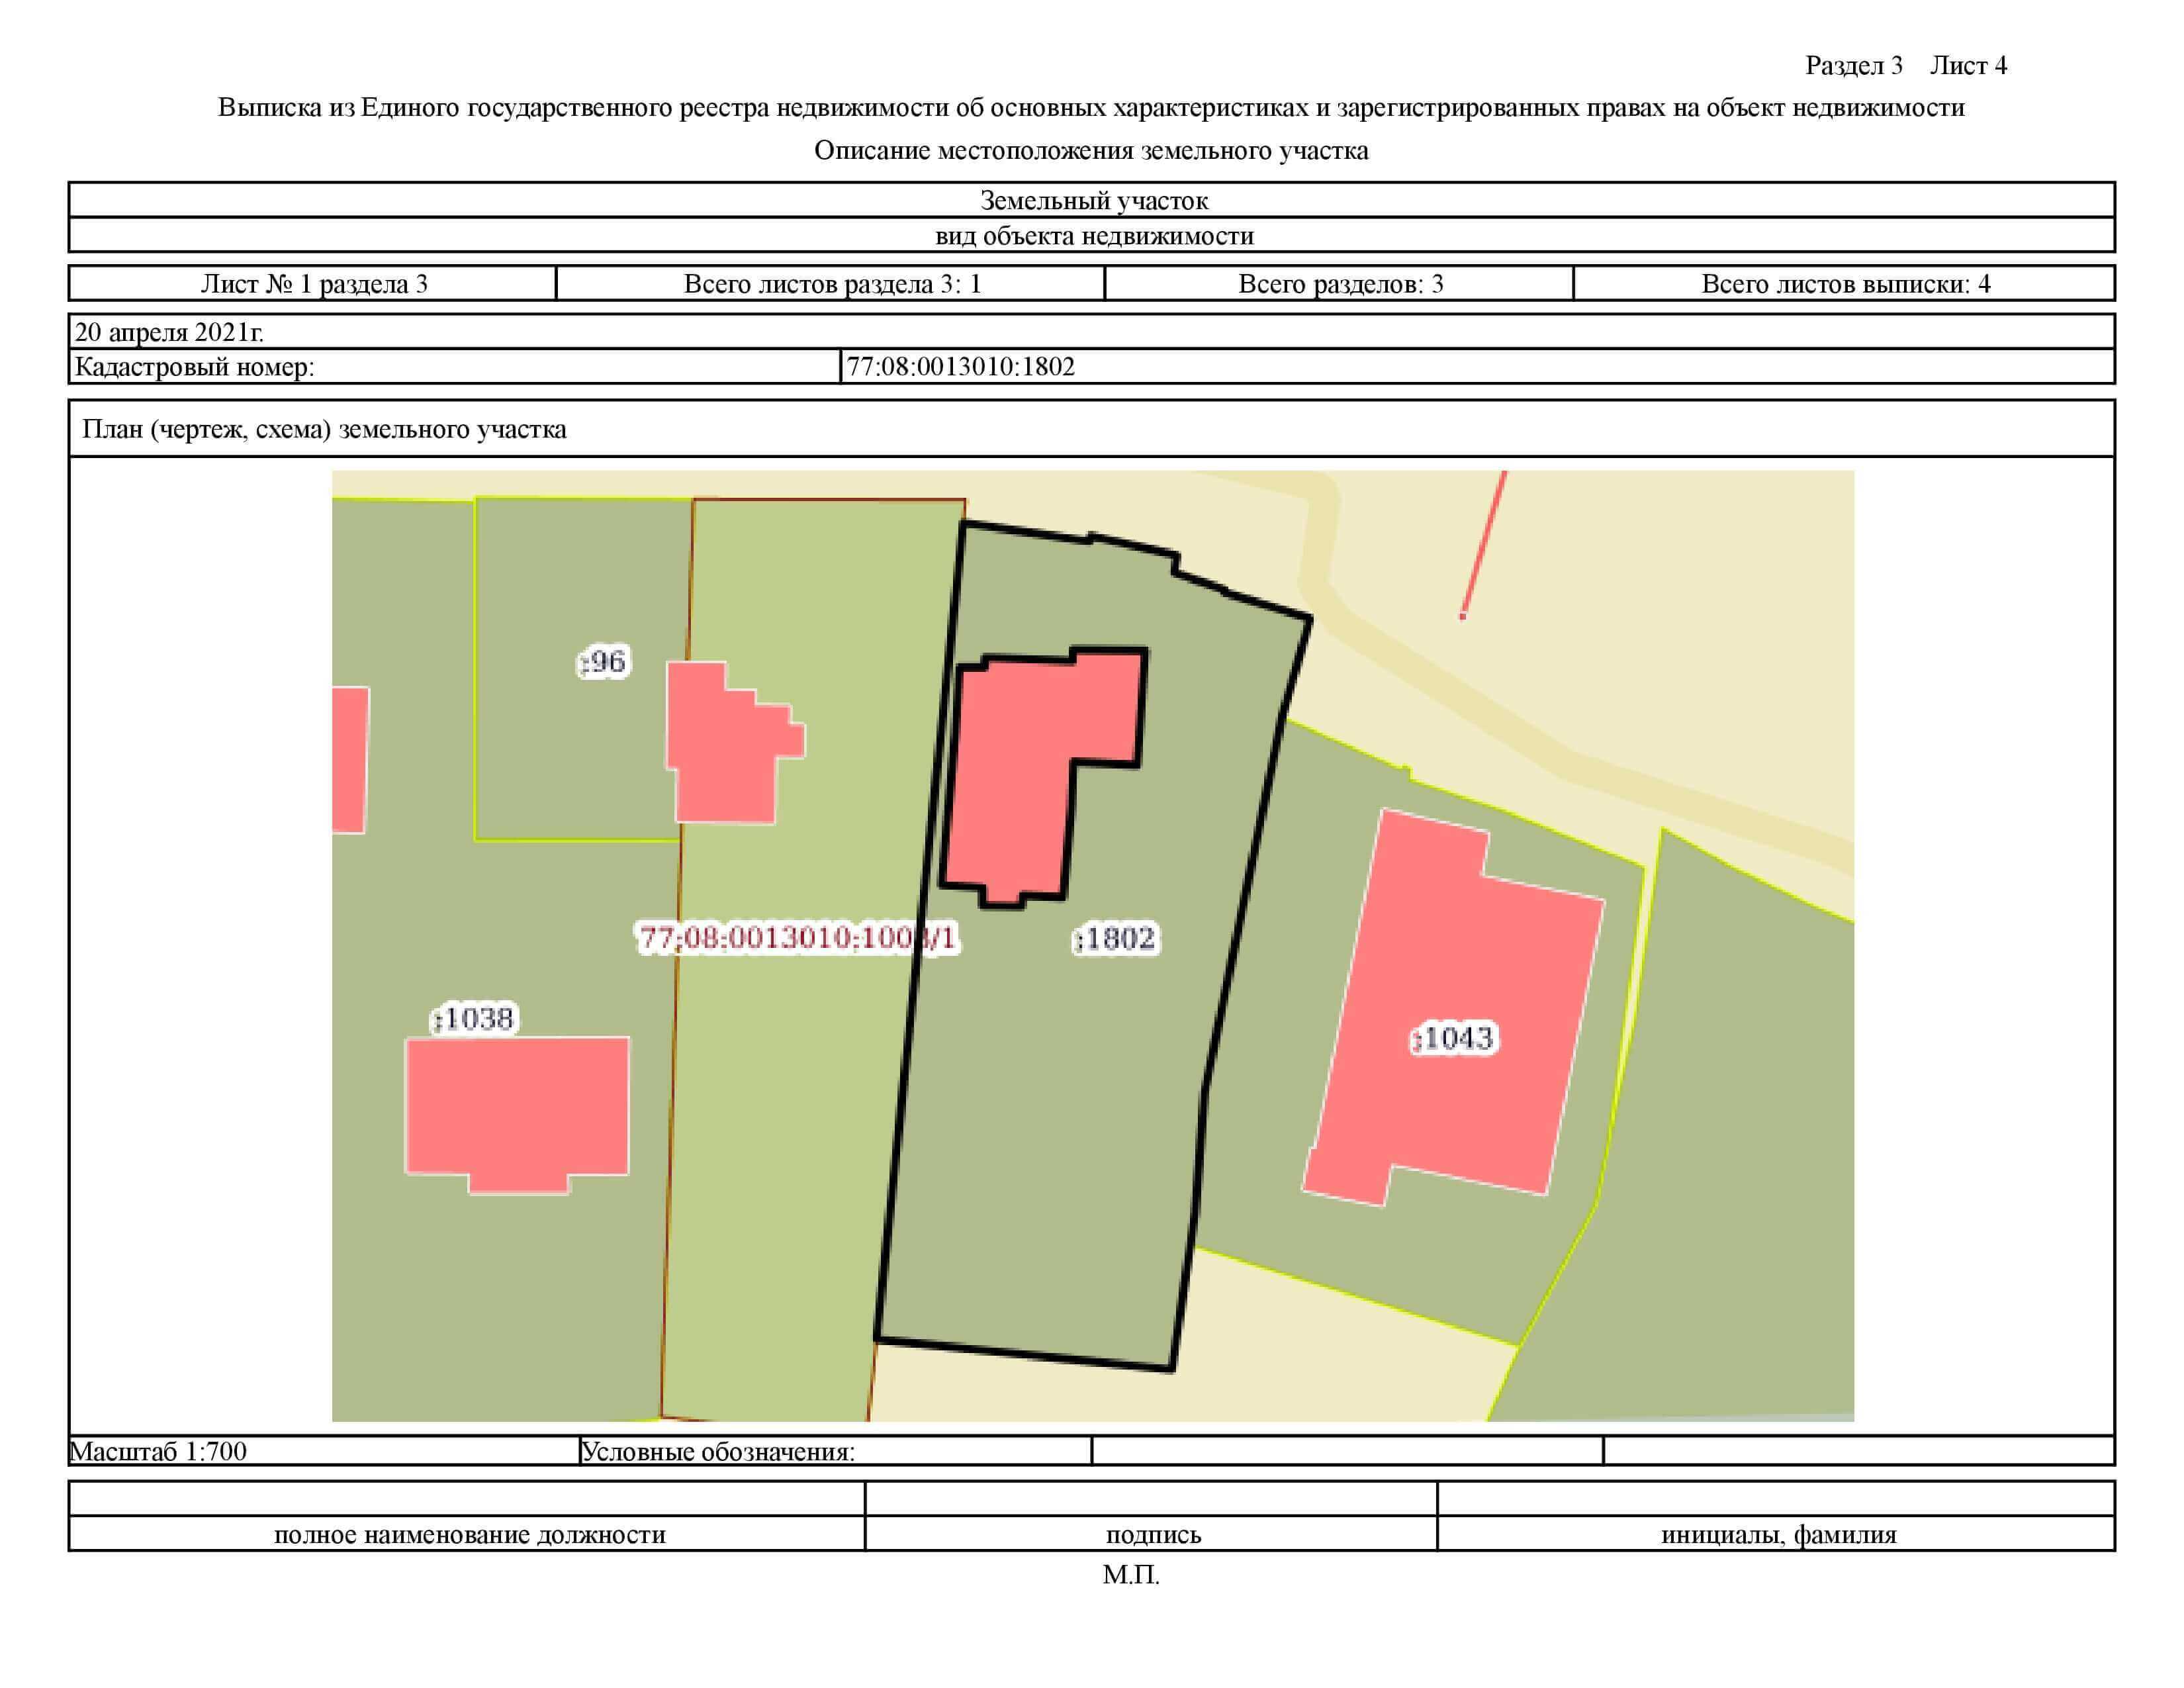
Task: Click the parcel label ':1802' on map
Action: [1115, 938]
